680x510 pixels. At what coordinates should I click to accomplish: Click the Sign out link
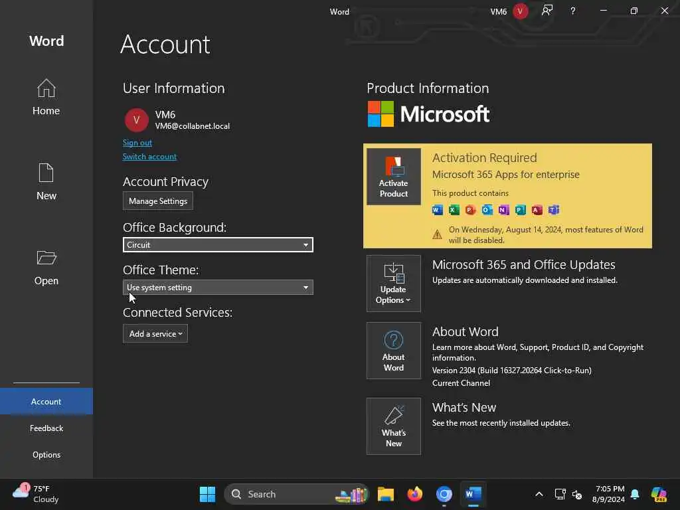(x=137, y=143)
